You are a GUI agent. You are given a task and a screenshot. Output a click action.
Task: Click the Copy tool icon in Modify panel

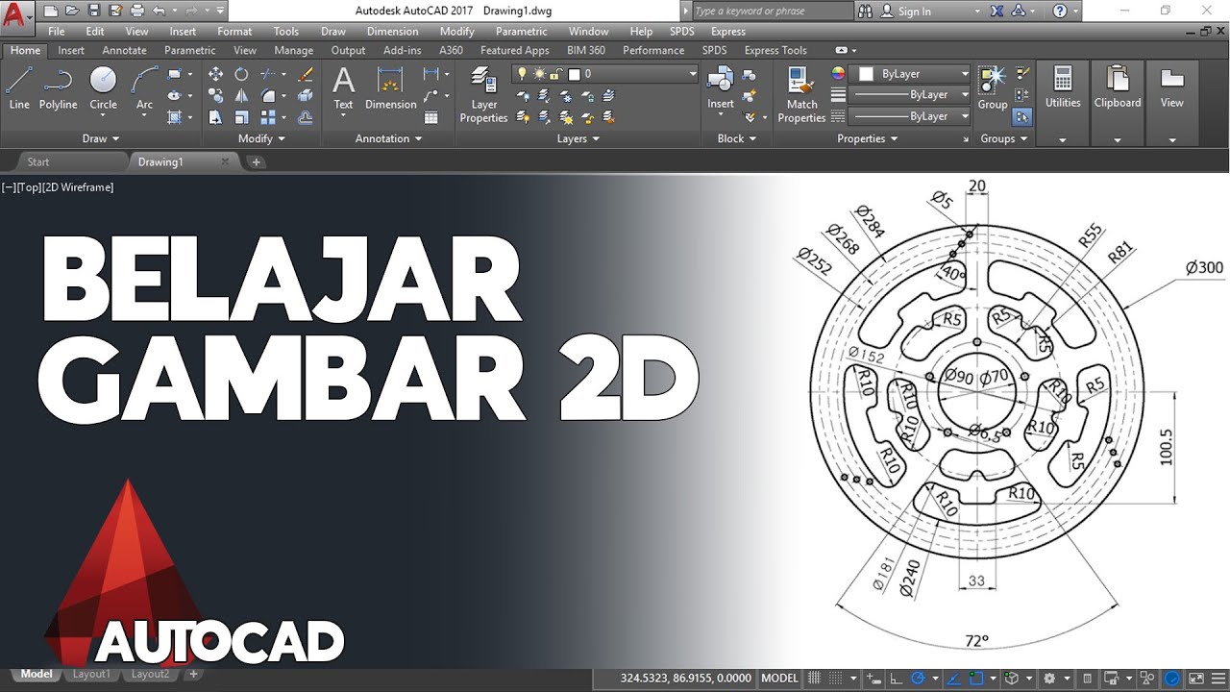(x=215, y=95)
